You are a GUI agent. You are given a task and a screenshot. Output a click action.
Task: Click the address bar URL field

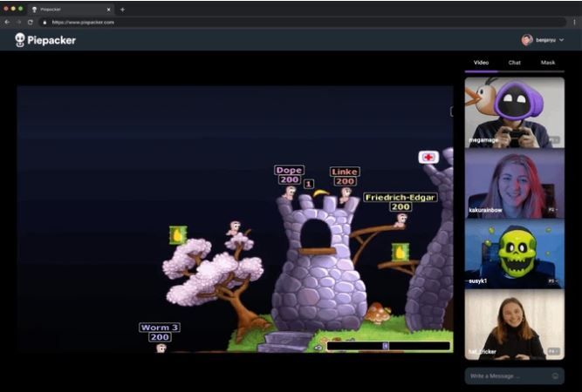coord(303,23)
